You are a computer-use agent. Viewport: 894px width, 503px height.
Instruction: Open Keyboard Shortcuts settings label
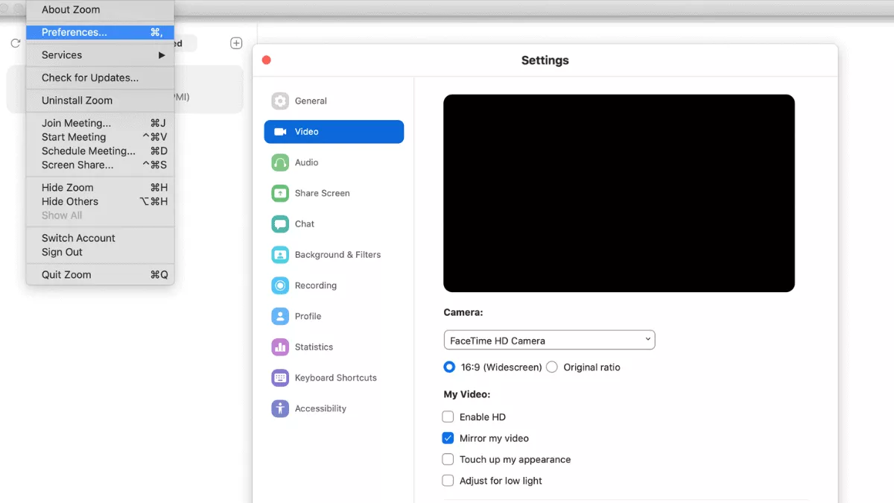[336, 378]
